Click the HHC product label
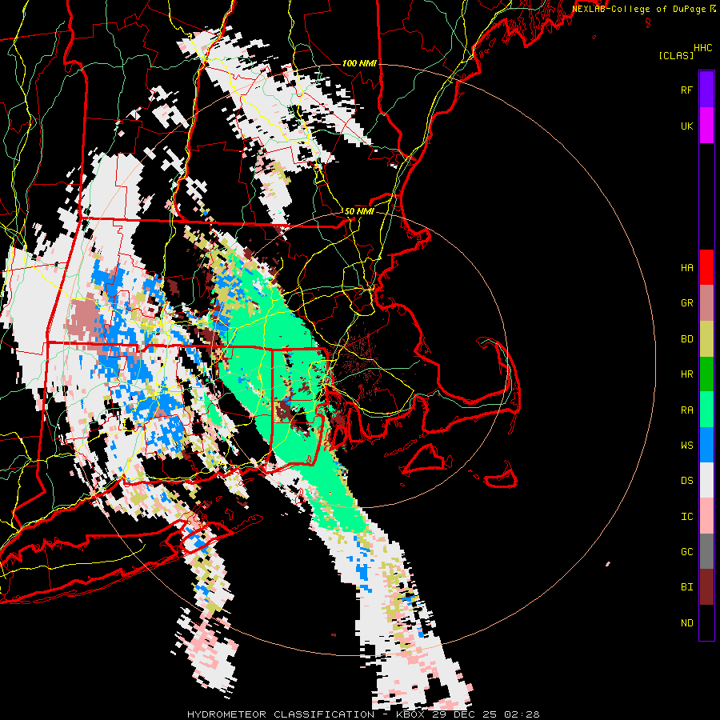The image size is (720, 720). (x=702, y=48)
